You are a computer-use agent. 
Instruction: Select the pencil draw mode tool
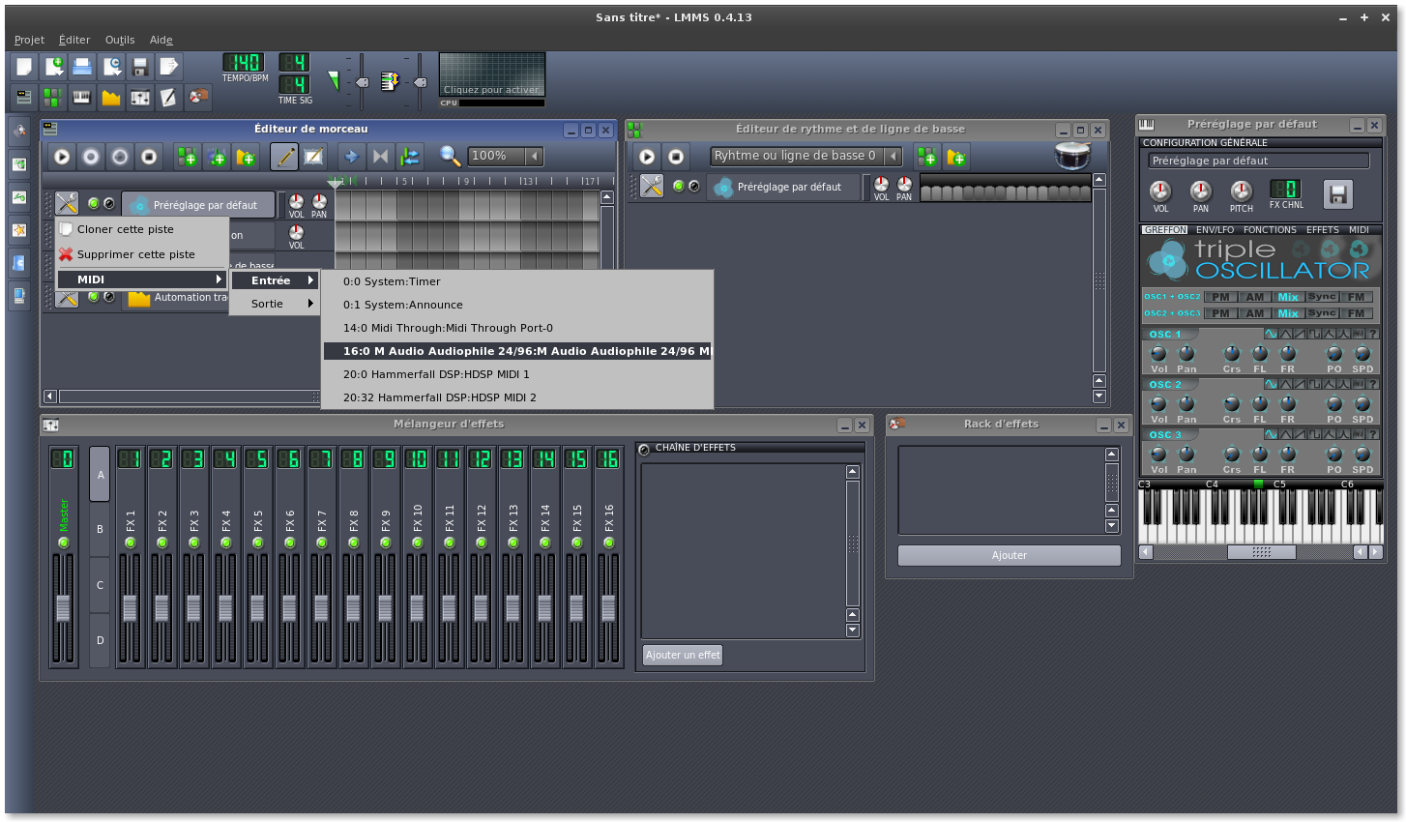pyautogui.click(x=283, y=157)
